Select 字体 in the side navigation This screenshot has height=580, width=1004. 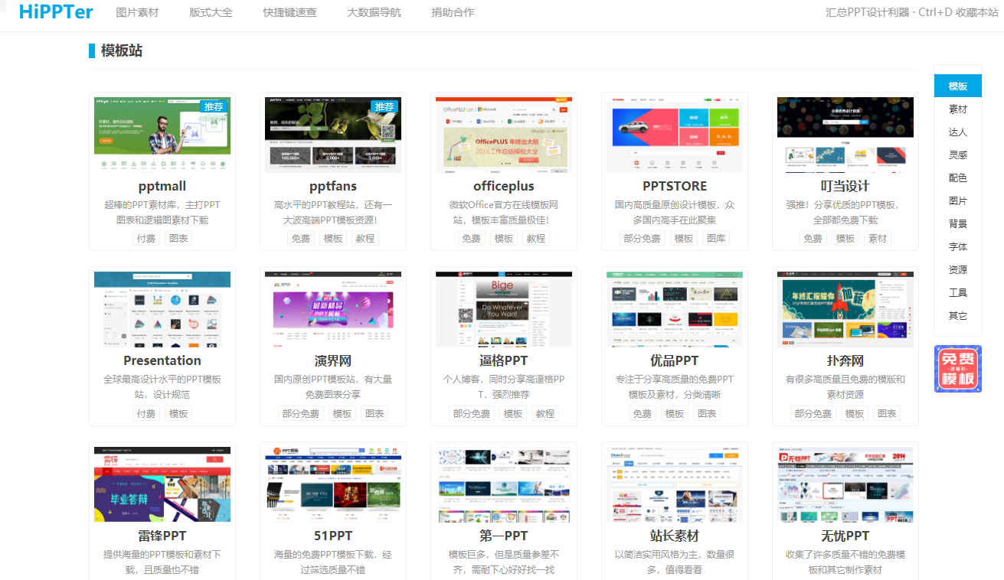pyautogui.click(x=957, y=247)
